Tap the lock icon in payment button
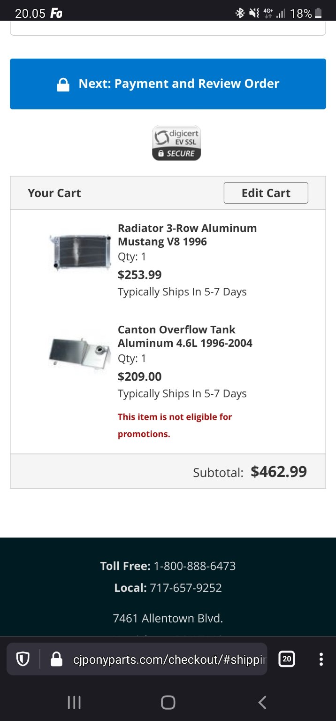The height and width of the screenshot is (721, 336). [63, 84]
